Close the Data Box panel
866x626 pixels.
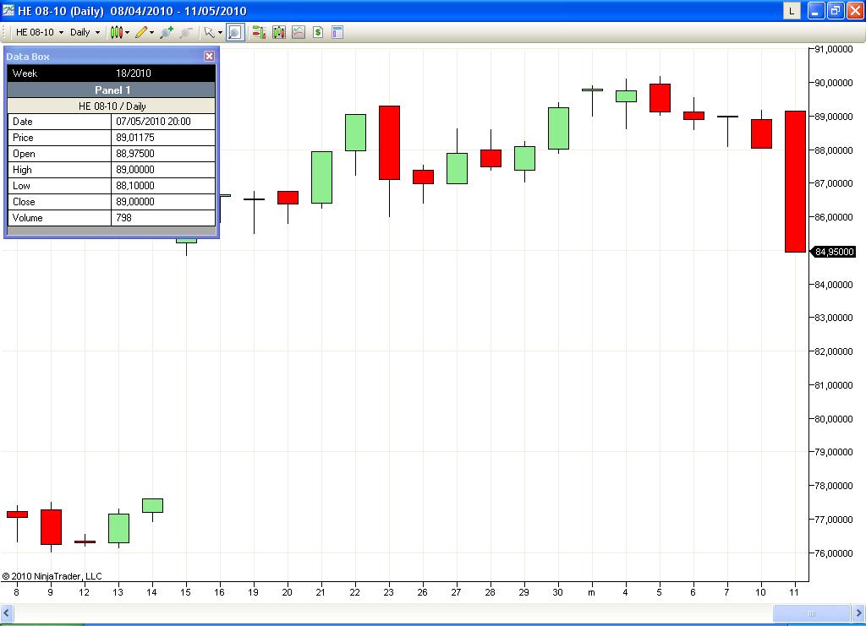pyautogui.click(x=210, y=57)
